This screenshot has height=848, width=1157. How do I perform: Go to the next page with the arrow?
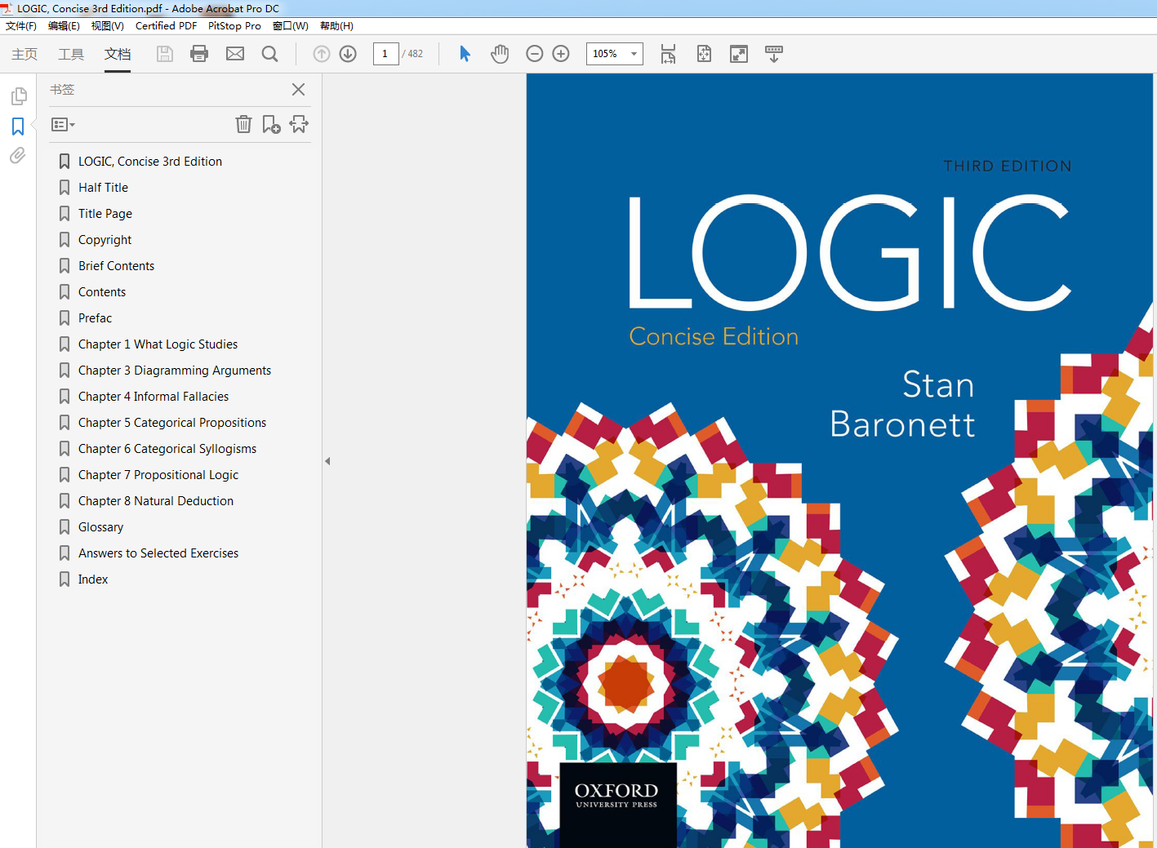pyautogui.click(x=348, y=54)
